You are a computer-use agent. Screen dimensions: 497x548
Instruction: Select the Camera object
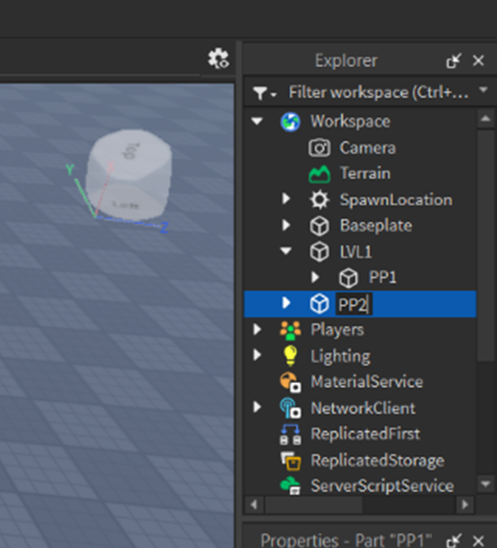367,148
